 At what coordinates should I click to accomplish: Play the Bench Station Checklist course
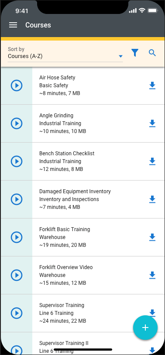pyautogui.click(x=17, y=161)
